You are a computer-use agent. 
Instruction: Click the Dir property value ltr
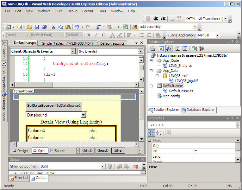click(214, 151)
